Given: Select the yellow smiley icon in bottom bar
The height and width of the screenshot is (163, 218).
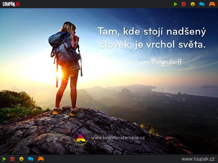Looking at the screenshot, I should (x=21, y=159).
